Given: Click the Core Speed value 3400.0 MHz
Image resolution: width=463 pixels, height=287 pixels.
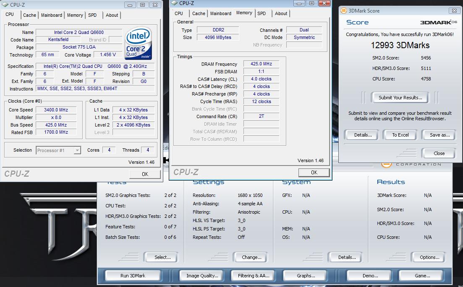Looking at the screenshot, I should [56, 110].
